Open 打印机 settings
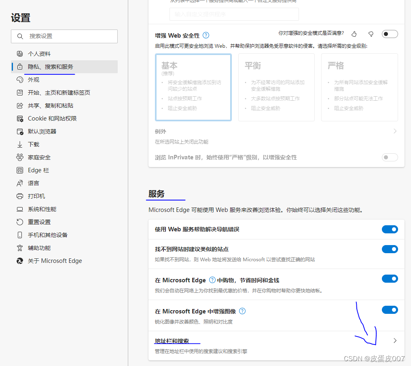411x366 pixels. 64,196
